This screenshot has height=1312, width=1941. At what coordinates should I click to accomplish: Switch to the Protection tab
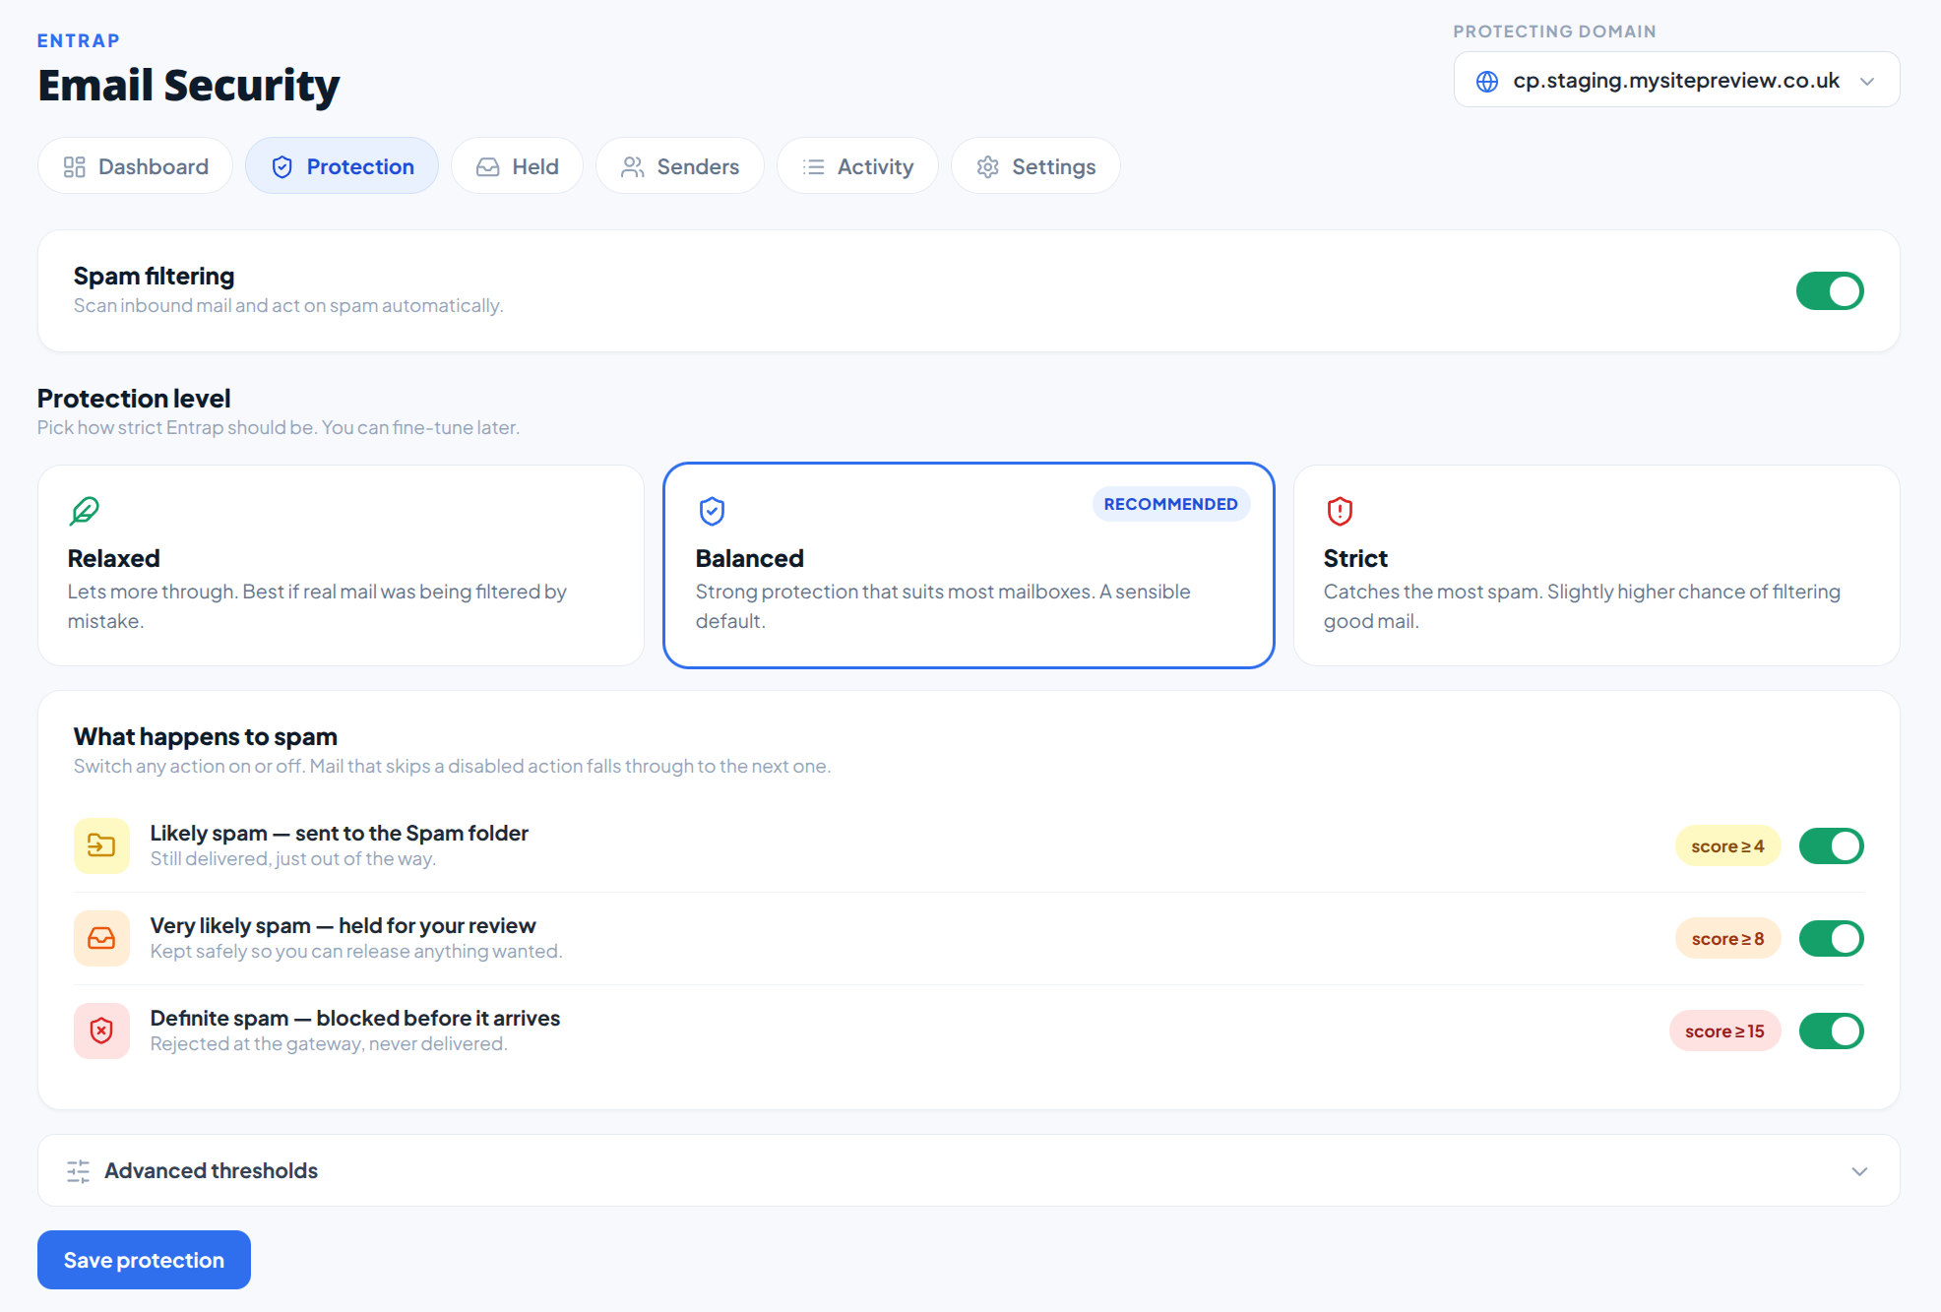(342, 166)
